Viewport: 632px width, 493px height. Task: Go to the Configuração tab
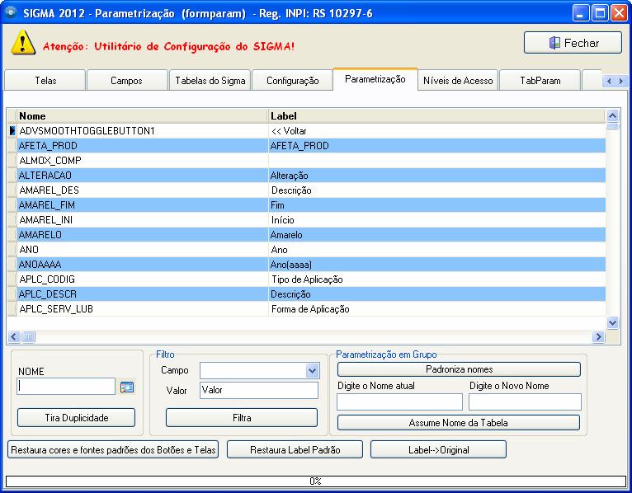(292, 81)
